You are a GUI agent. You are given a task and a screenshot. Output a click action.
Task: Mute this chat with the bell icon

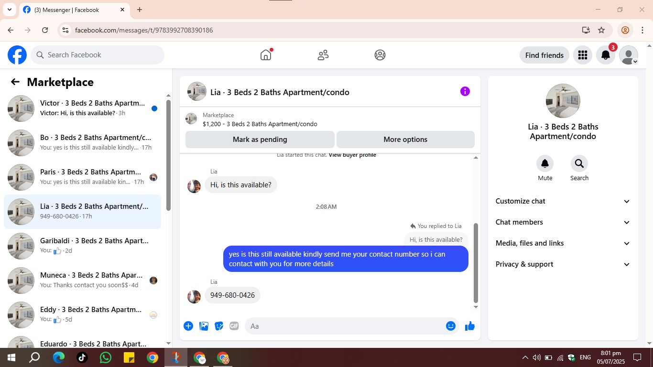545,163
